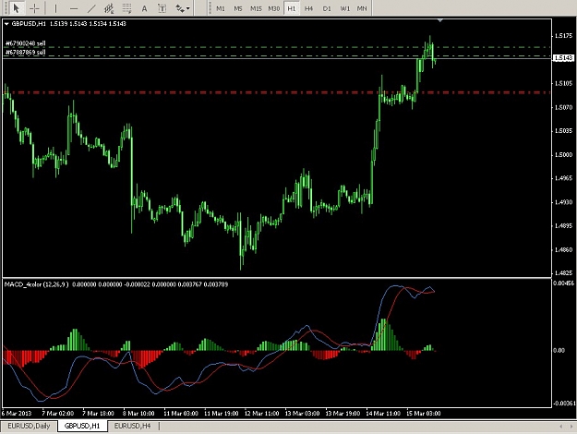This screenshot has height=434, width=577.
Task: Click the 1.4860 price scale value
Action: click(563, 250)
